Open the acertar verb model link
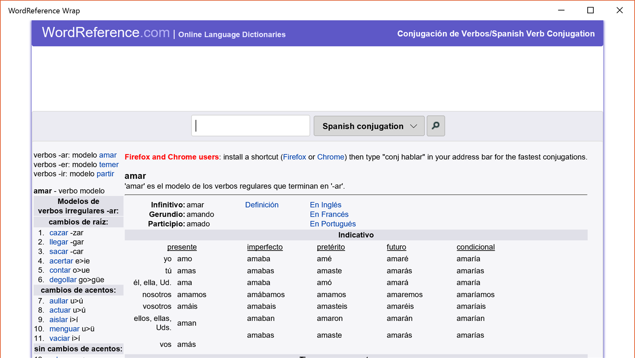This screenshot has height=358, width=635. (x=61, y=261)
